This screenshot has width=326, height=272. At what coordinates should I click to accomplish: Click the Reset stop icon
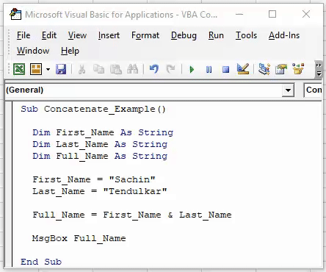coord(225,70)
